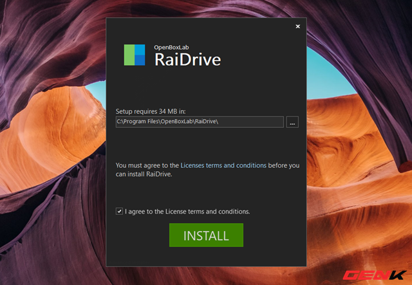Click the "Setup requires 34 MB in:" text
Screen dimensions: 412x285
[151, 111]
